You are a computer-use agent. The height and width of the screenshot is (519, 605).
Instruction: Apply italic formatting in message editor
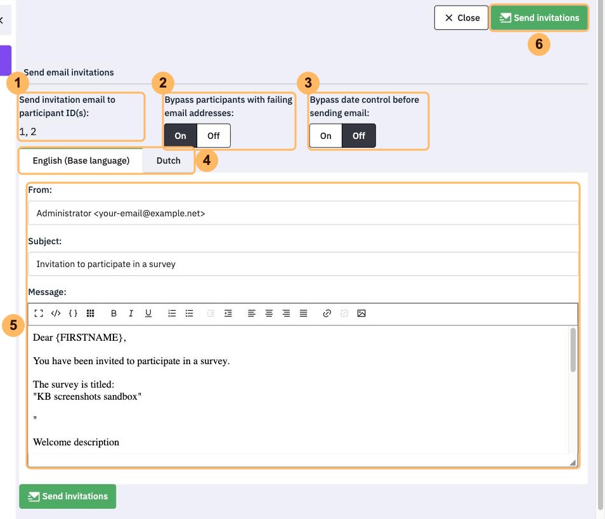[x=131, y=313]
